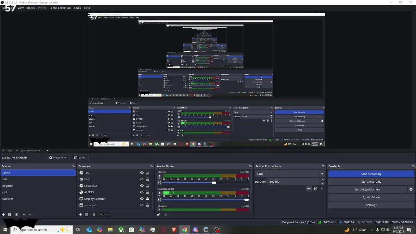Hide the TTS source

pyautogui.click(x=142, y=173)
